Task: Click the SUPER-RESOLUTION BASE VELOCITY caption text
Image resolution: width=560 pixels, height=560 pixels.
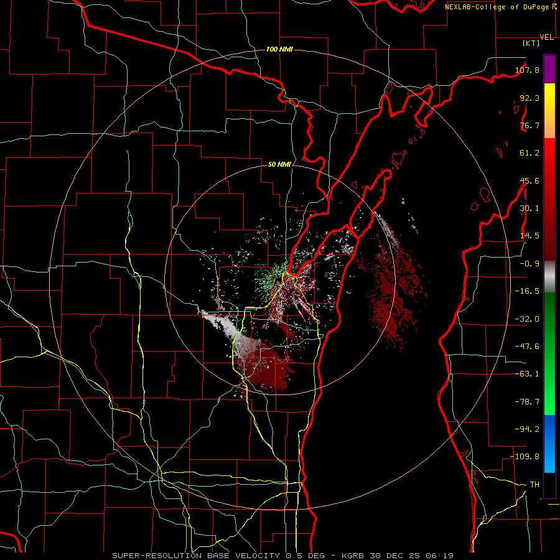Action: pos(196,556)
